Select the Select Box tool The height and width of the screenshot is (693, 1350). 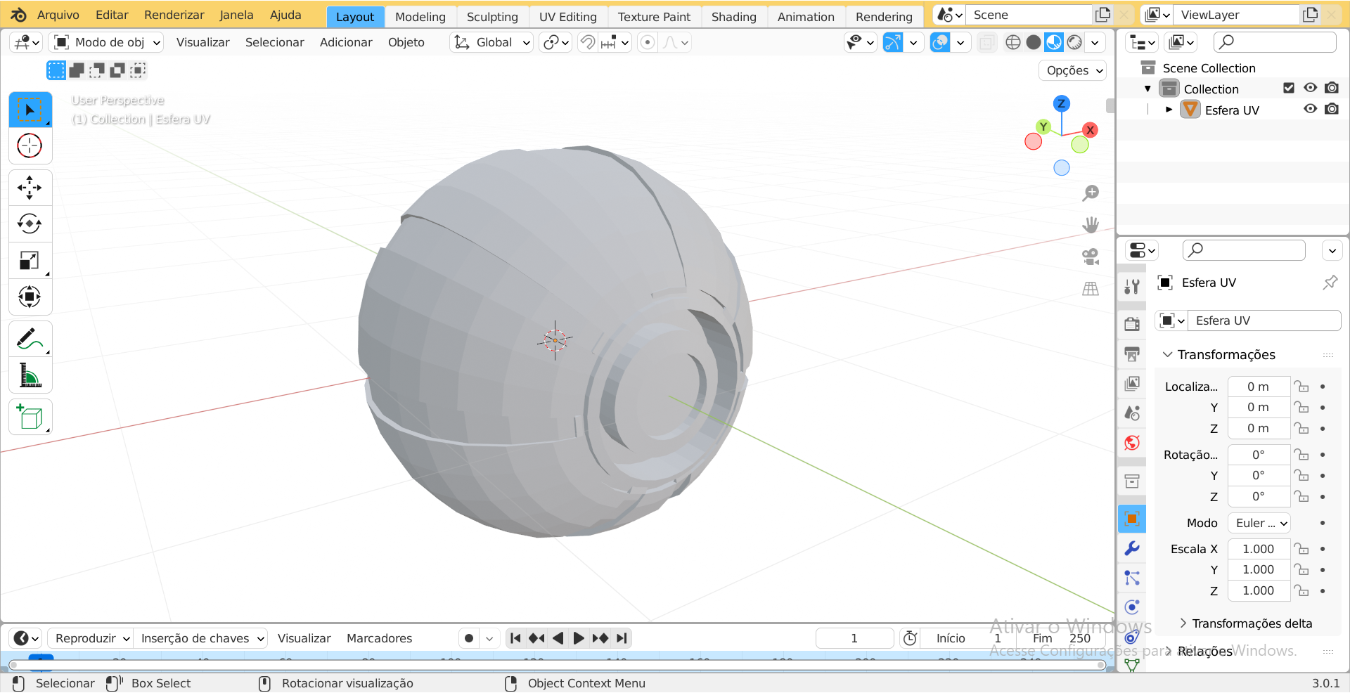tap(30, 110)
